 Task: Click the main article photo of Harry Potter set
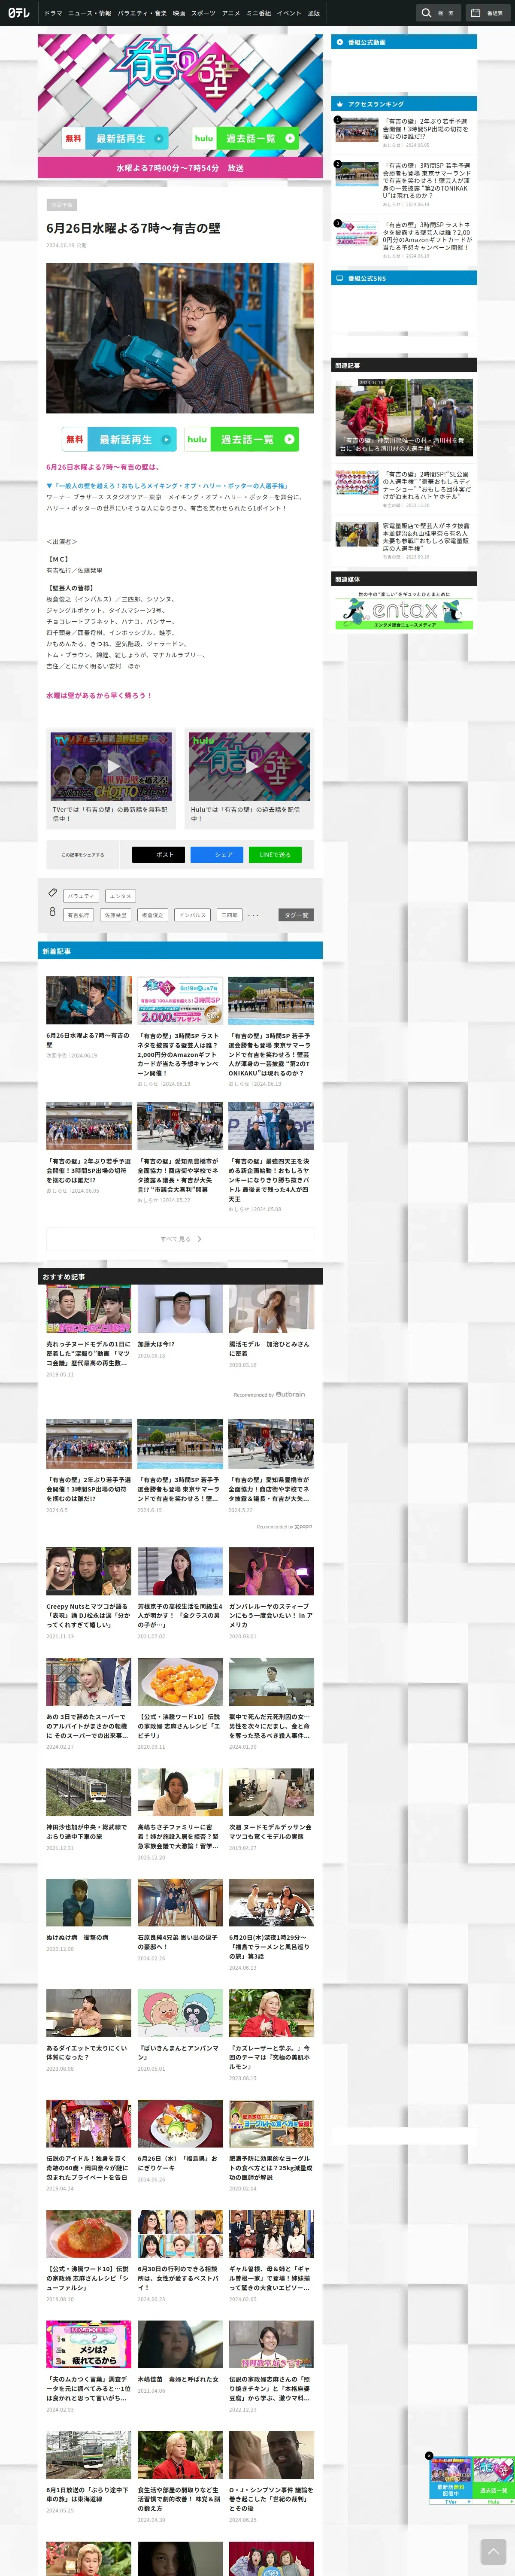click(x=180, y=338)
